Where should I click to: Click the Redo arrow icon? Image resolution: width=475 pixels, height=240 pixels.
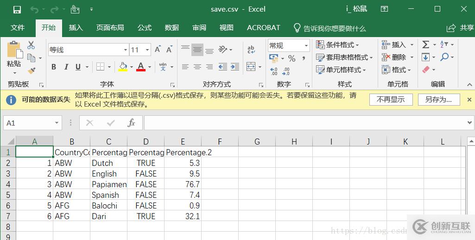[55, 10]
